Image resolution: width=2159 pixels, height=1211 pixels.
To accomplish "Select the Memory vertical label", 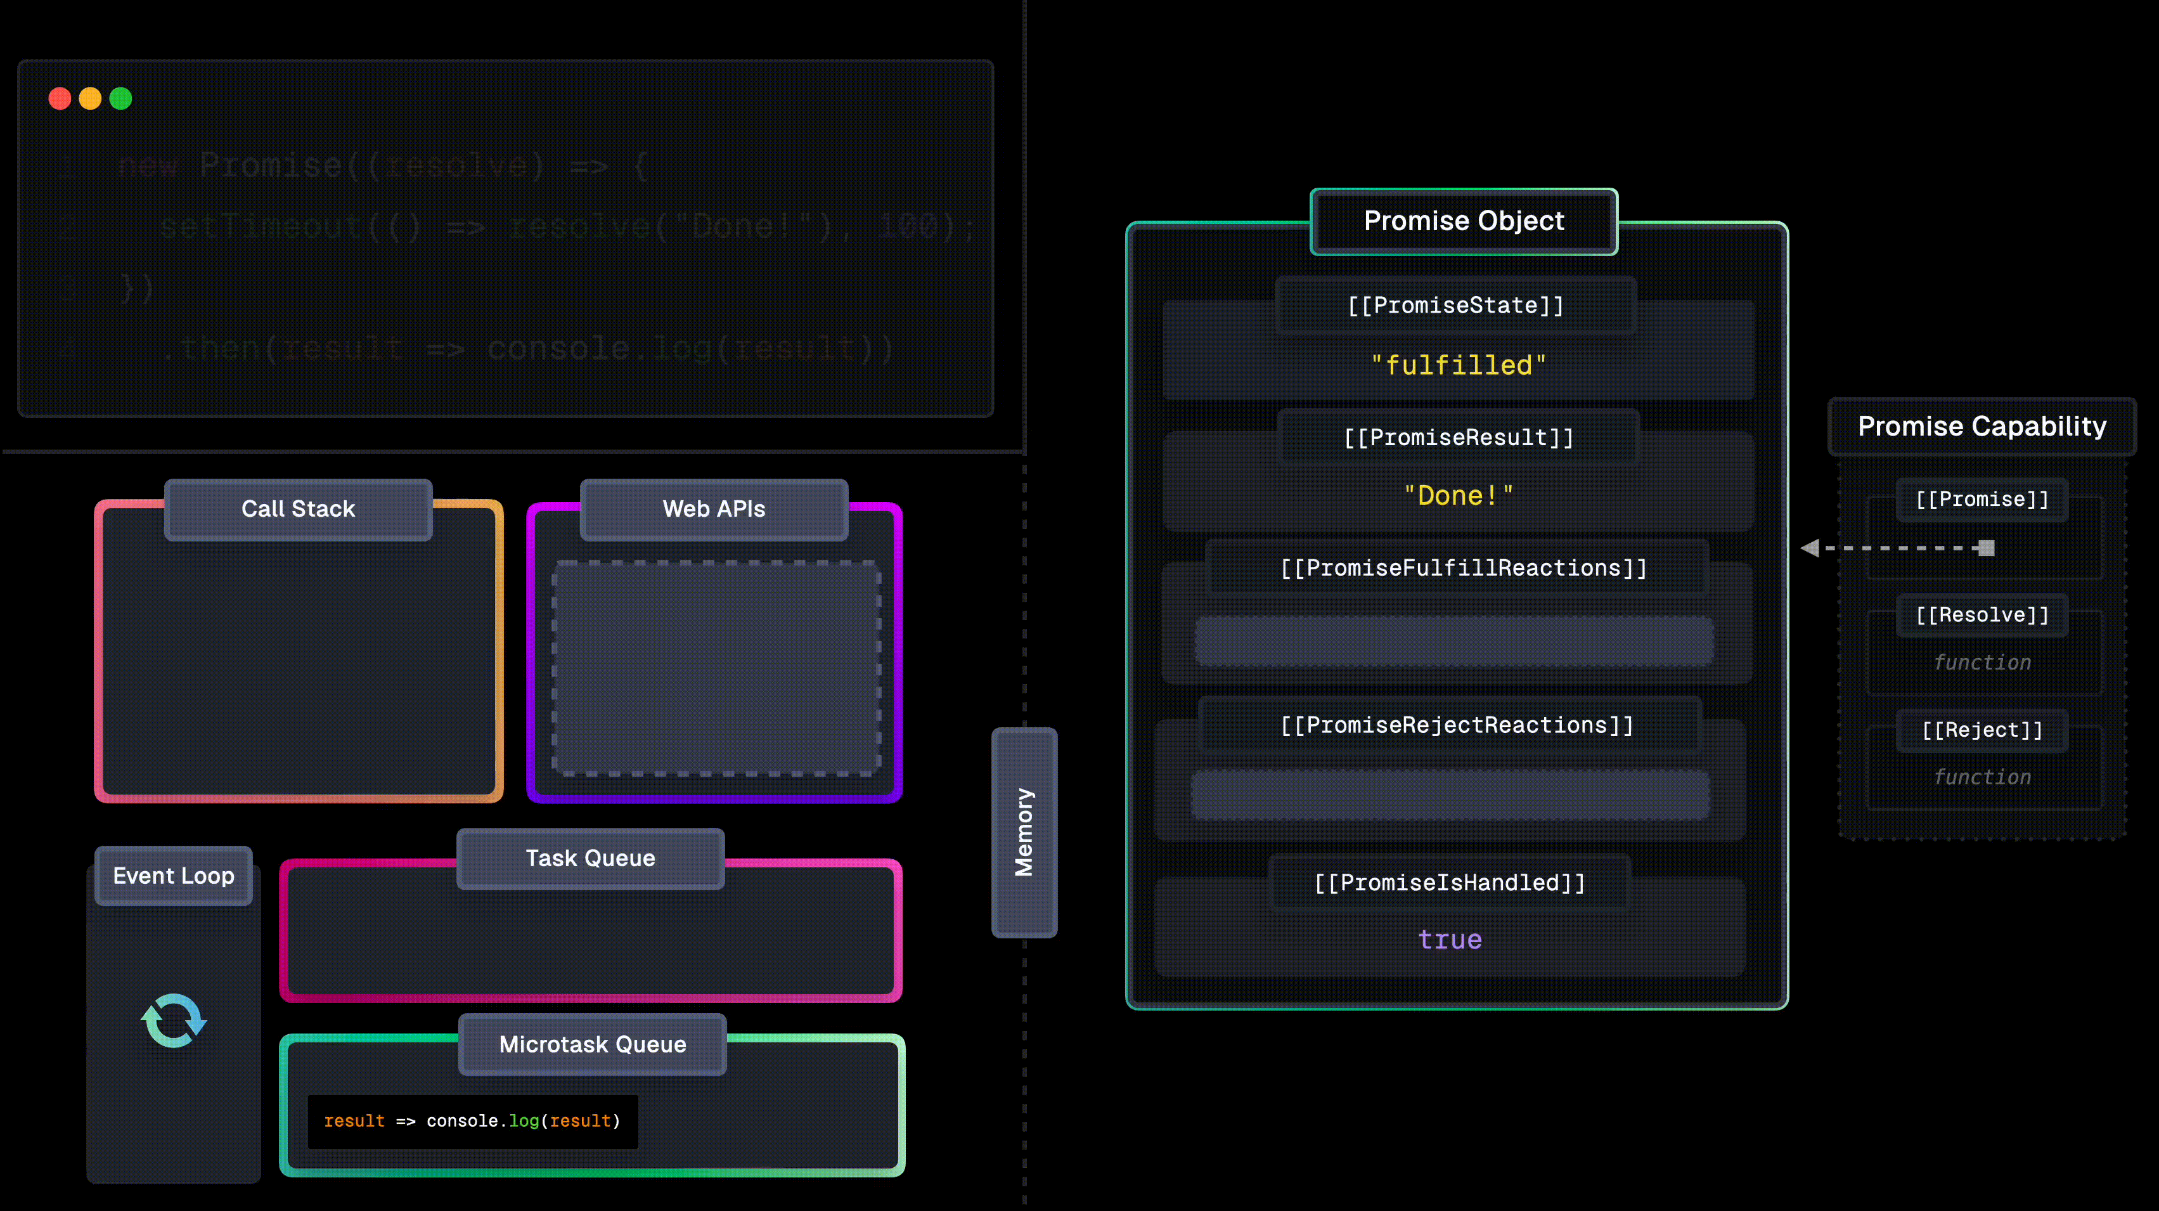I will click(1024, 832).
